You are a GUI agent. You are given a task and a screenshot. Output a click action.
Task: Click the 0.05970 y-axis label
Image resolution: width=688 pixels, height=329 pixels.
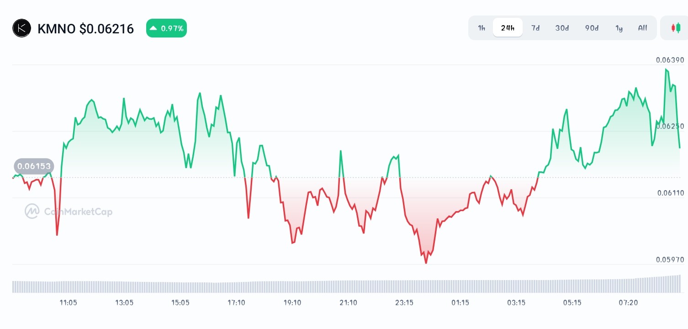[x=670, y=260]
